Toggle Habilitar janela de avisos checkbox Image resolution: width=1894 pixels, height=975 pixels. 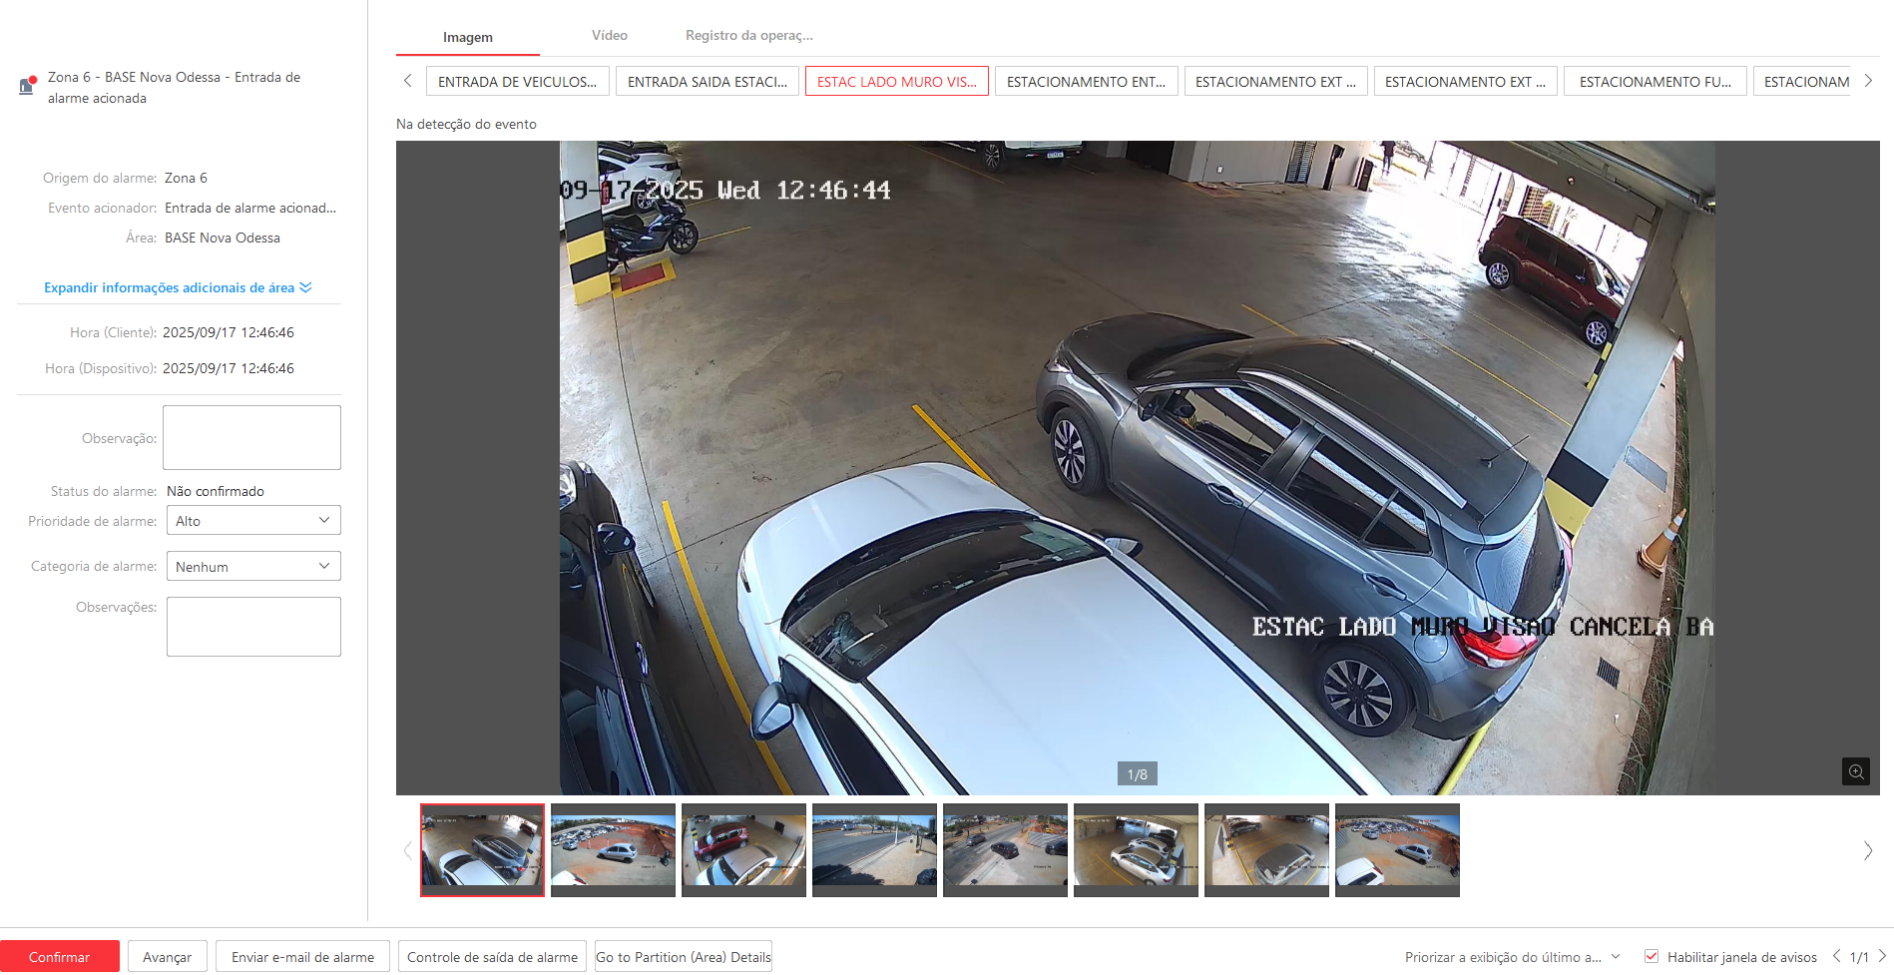click(1652, 956)
